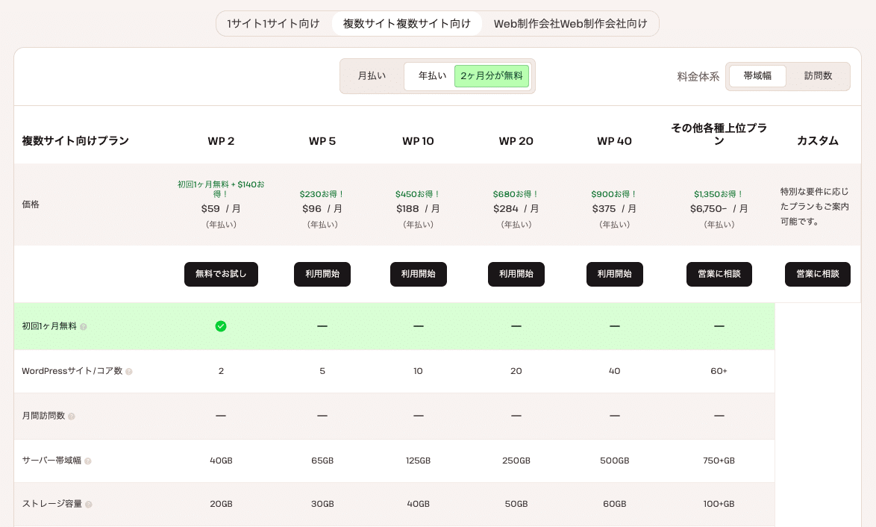The image size is (876, 527).
Task: Click 利用開始 under WP 20
Action: (x=516, y=274)
